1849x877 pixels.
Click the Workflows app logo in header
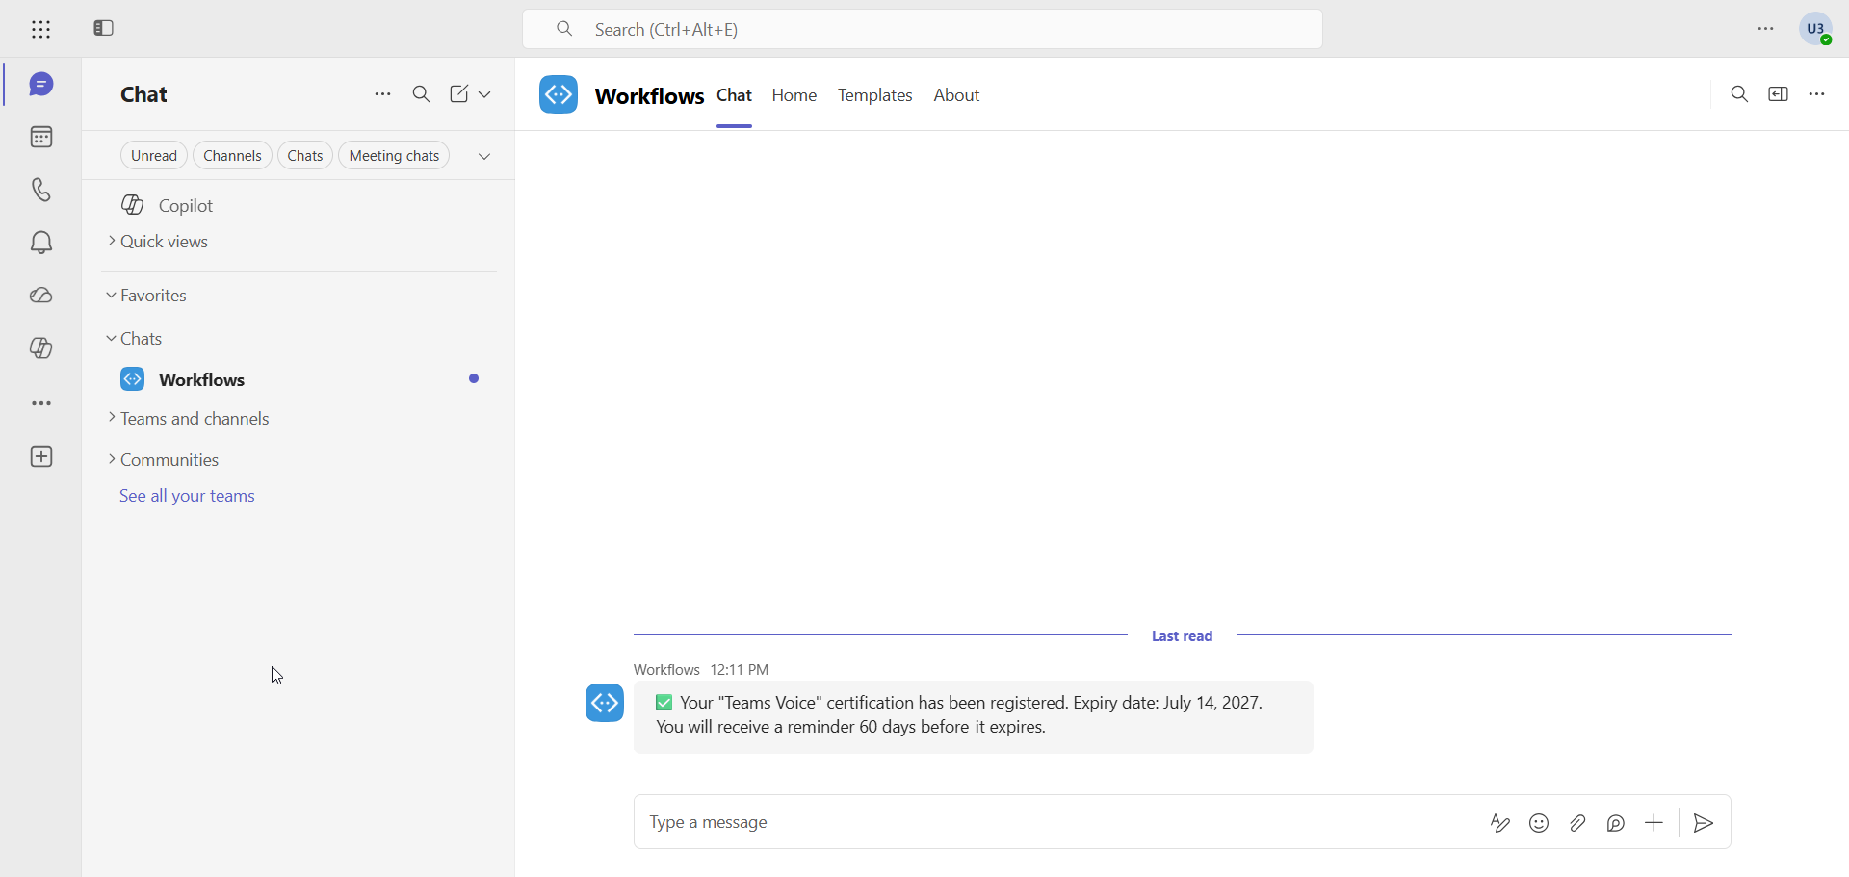[x=559, y=94]
